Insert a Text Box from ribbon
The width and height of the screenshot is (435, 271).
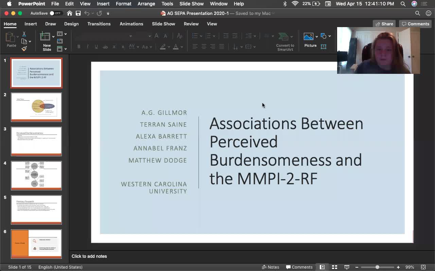(324, 47)
